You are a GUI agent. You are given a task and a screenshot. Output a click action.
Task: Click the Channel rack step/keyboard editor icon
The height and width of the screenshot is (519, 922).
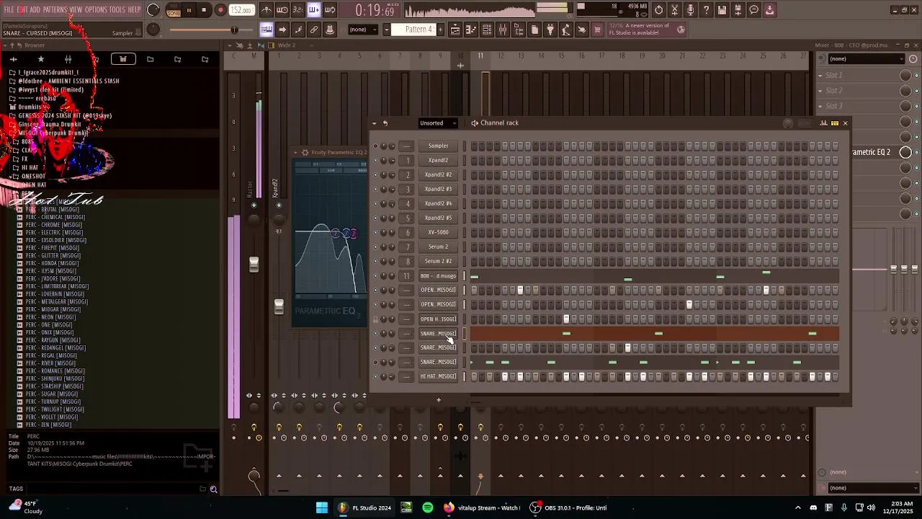point(835,123)
